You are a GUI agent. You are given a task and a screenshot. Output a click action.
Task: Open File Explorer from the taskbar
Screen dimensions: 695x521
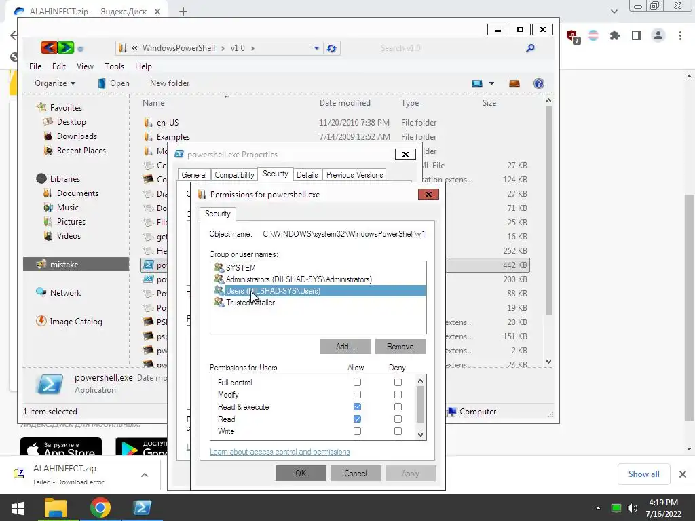pos(56,507)
